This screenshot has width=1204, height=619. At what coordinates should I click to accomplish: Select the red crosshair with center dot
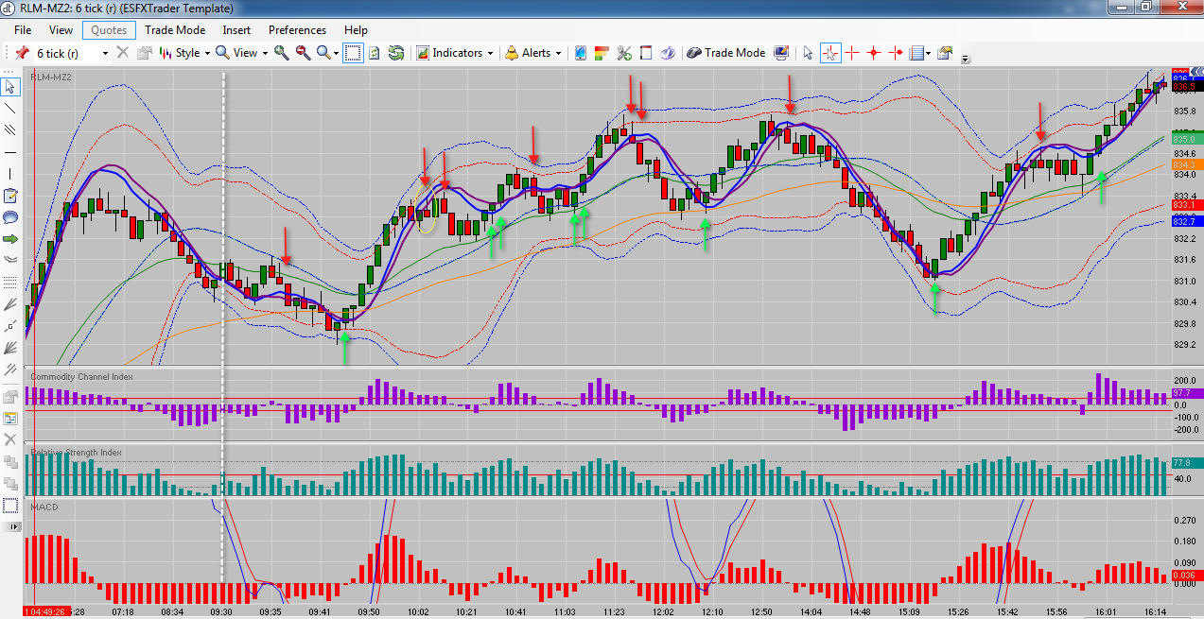pos(874,53)
